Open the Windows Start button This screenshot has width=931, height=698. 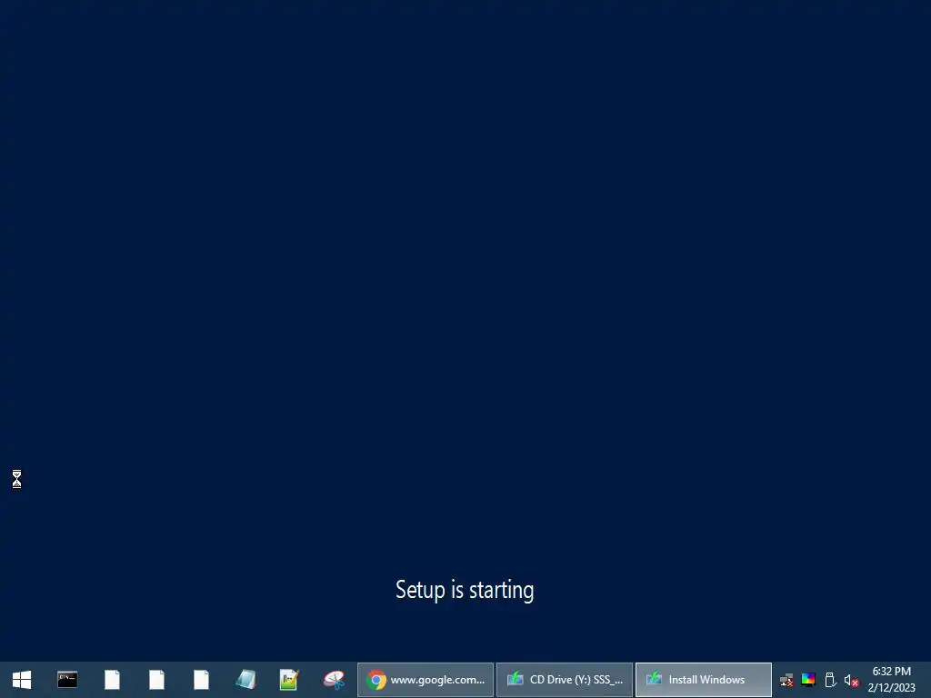[22, 680]
